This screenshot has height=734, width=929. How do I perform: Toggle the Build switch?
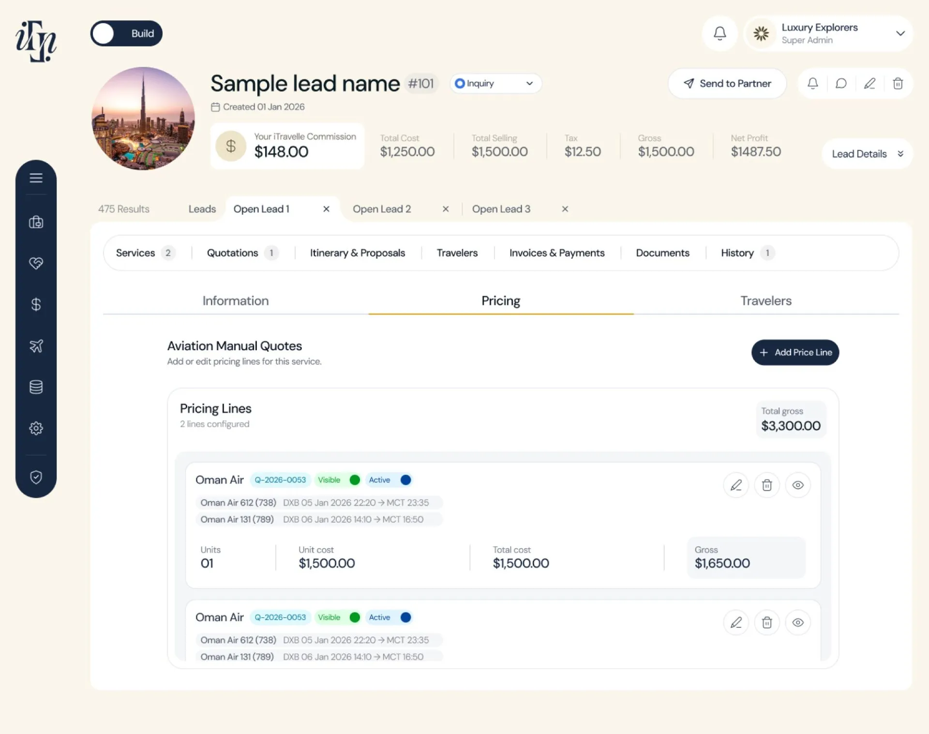point(126,33)
